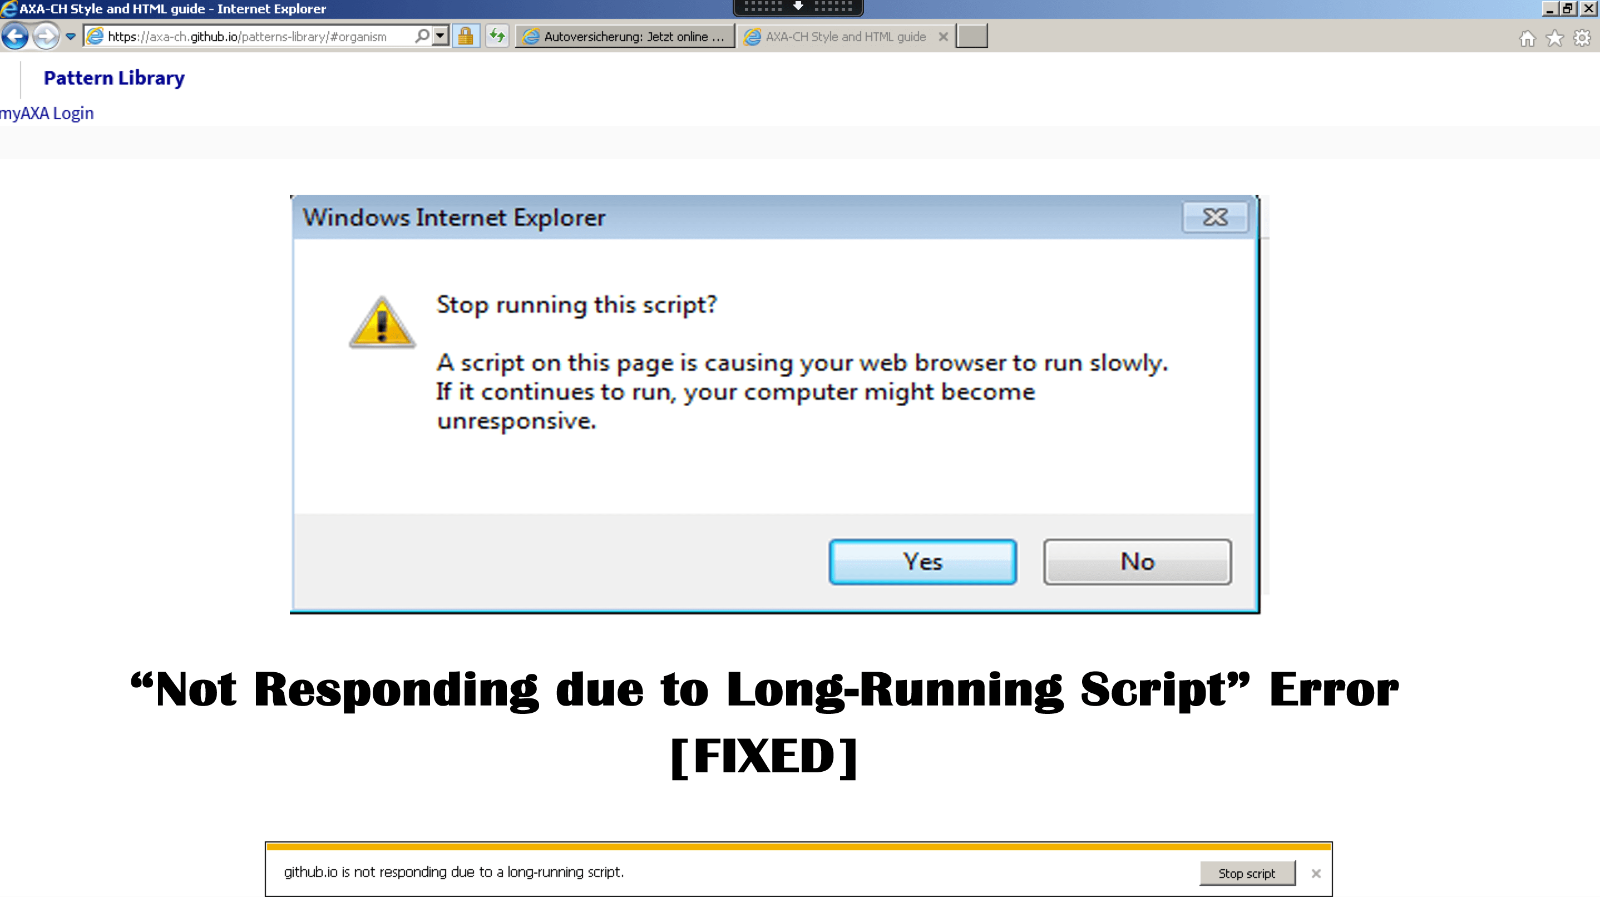Click the URL input field to edit
Screen dimensions: 1600x897
coord(265,36)
